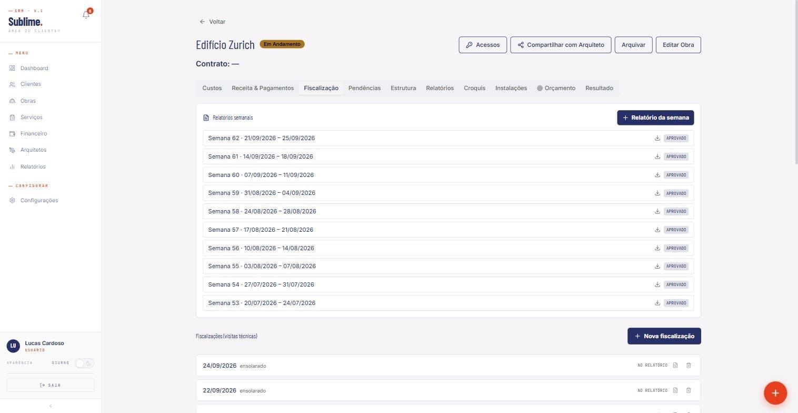Click the Sair logout button
The height and width of the screenshot is (413, 798).
point(51,385)
